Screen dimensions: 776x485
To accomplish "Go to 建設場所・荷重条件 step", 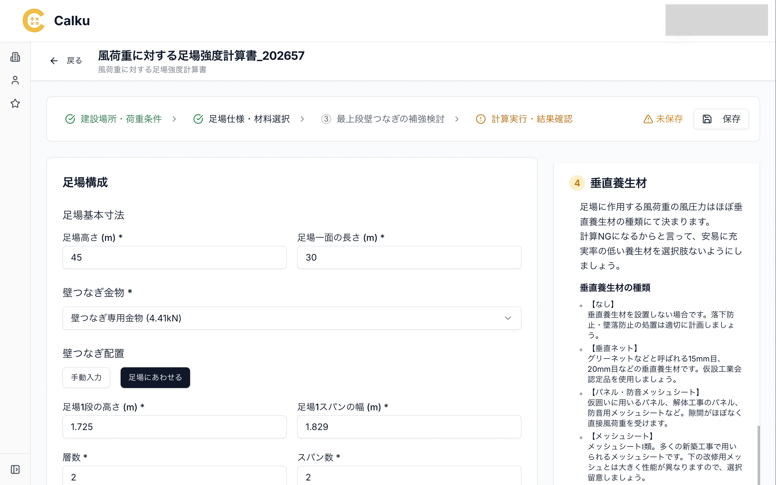I will coord(113,119).
